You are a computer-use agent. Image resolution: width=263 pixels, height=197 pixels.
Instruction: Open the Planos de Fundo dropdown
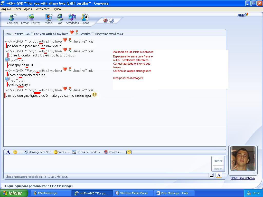pyautogui.click(x=99, y=152)
